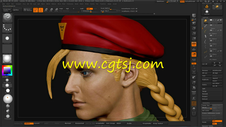Click the PolyF wireframe icon

click(194, 93)
